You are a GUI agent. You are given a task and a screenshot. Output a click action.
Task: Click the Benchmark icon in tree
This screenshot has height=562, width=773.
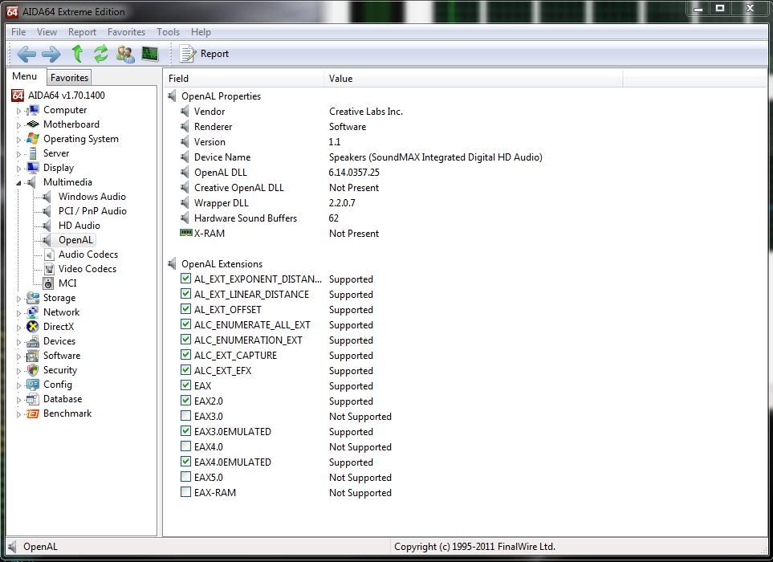[x=33, y=413]
